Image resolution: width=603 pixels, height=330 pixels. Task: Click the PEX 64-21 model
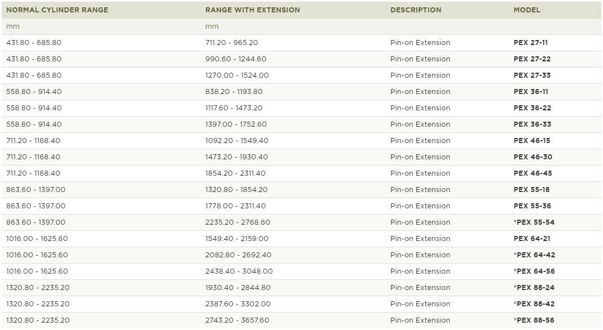click(532, 239)
